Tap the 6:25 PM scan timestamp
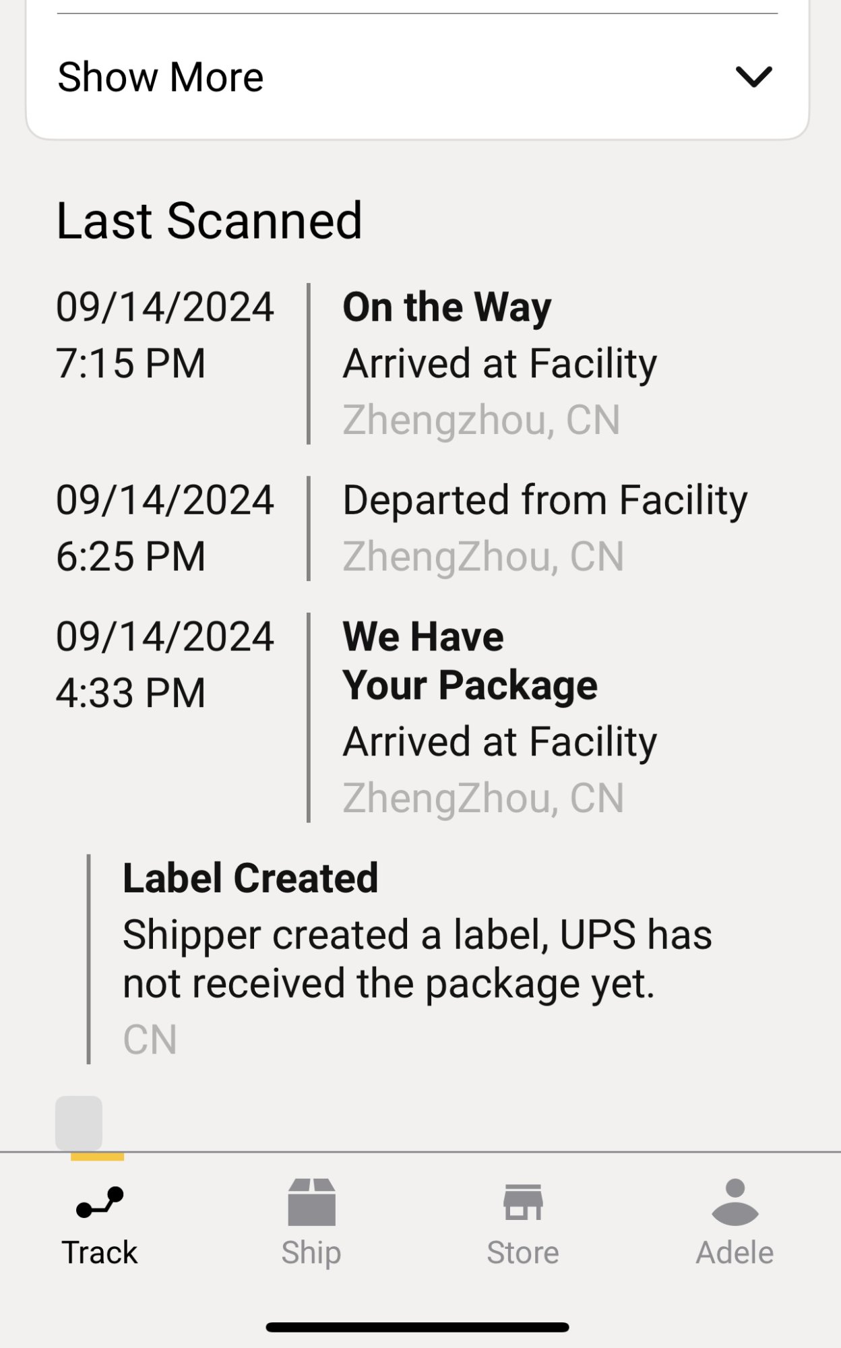The height and width of the screenshot is (1348, 841). [131, 557]
